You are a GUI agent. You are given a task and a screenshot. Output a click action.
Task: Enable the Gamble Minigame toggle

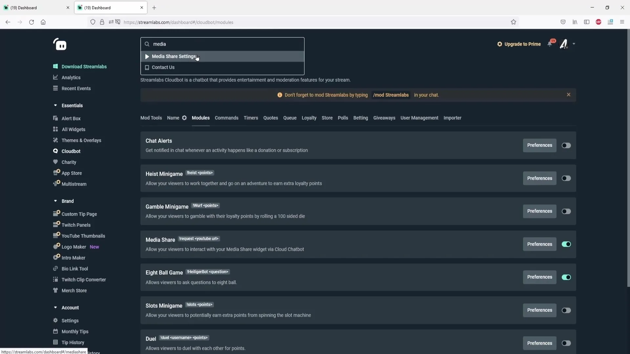click(566, 211)
